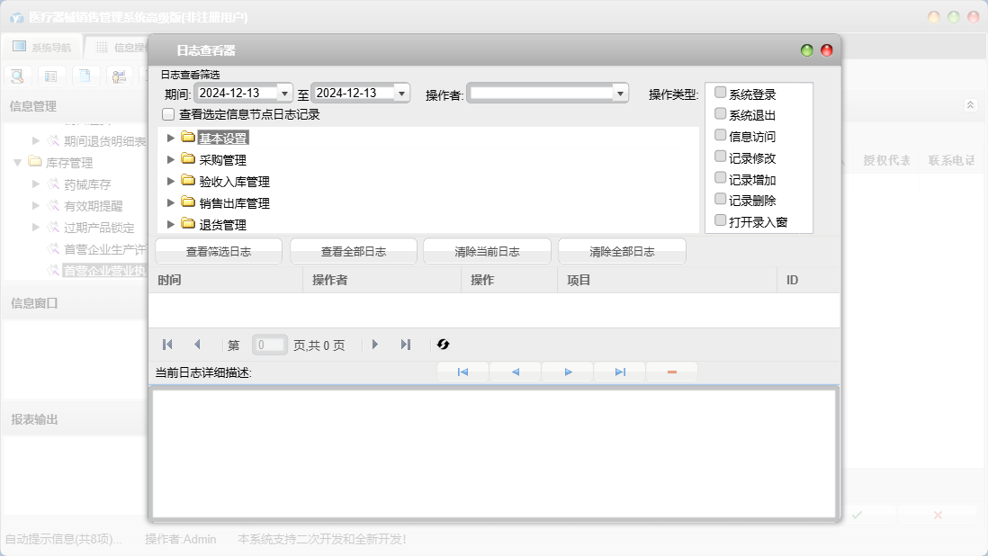Refresh the log list
This screenshot has width=988, height=556.
click(x=443, y=345)
